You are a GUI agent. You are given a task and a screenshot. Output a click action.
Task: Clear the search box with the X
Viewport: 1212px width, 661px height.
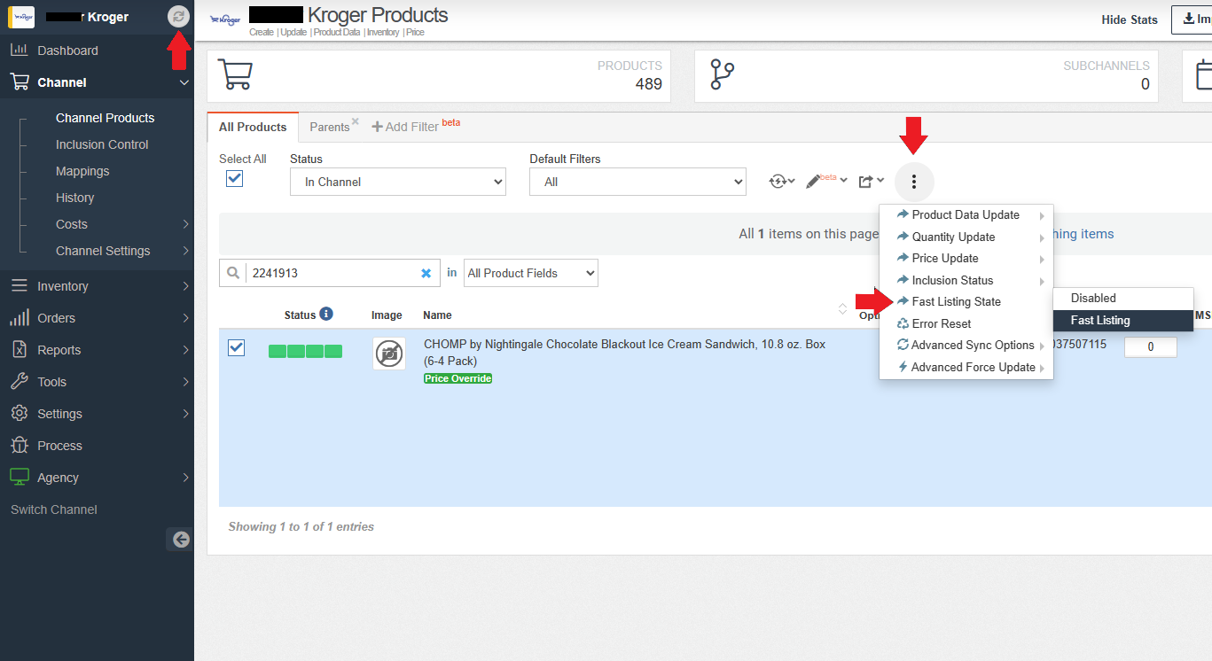pyautogui.click(x=426, y=273)
